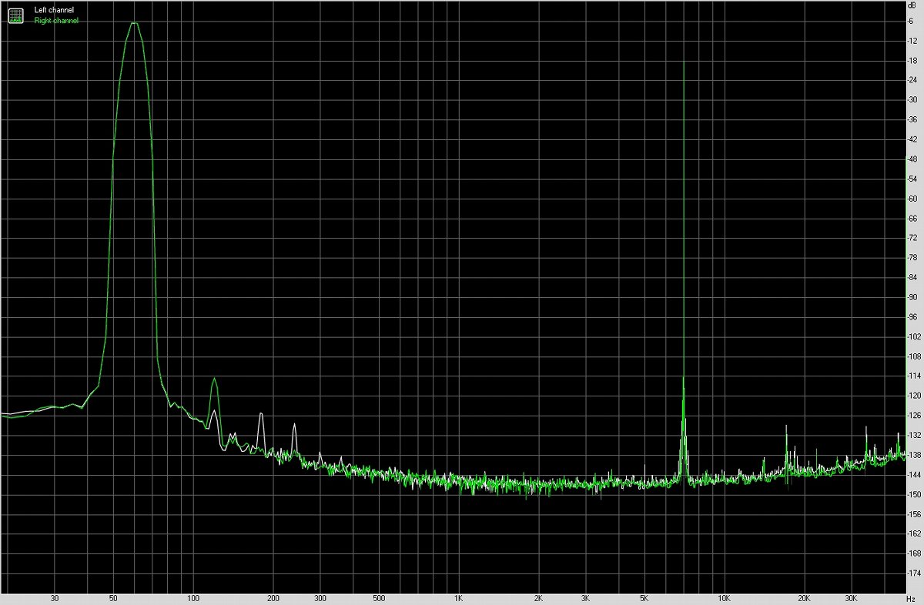Image resolution: width=924 pixels, height=605 pixels.
Task: Click the -90 dB scale value
Action: click(x=913, y=297)
